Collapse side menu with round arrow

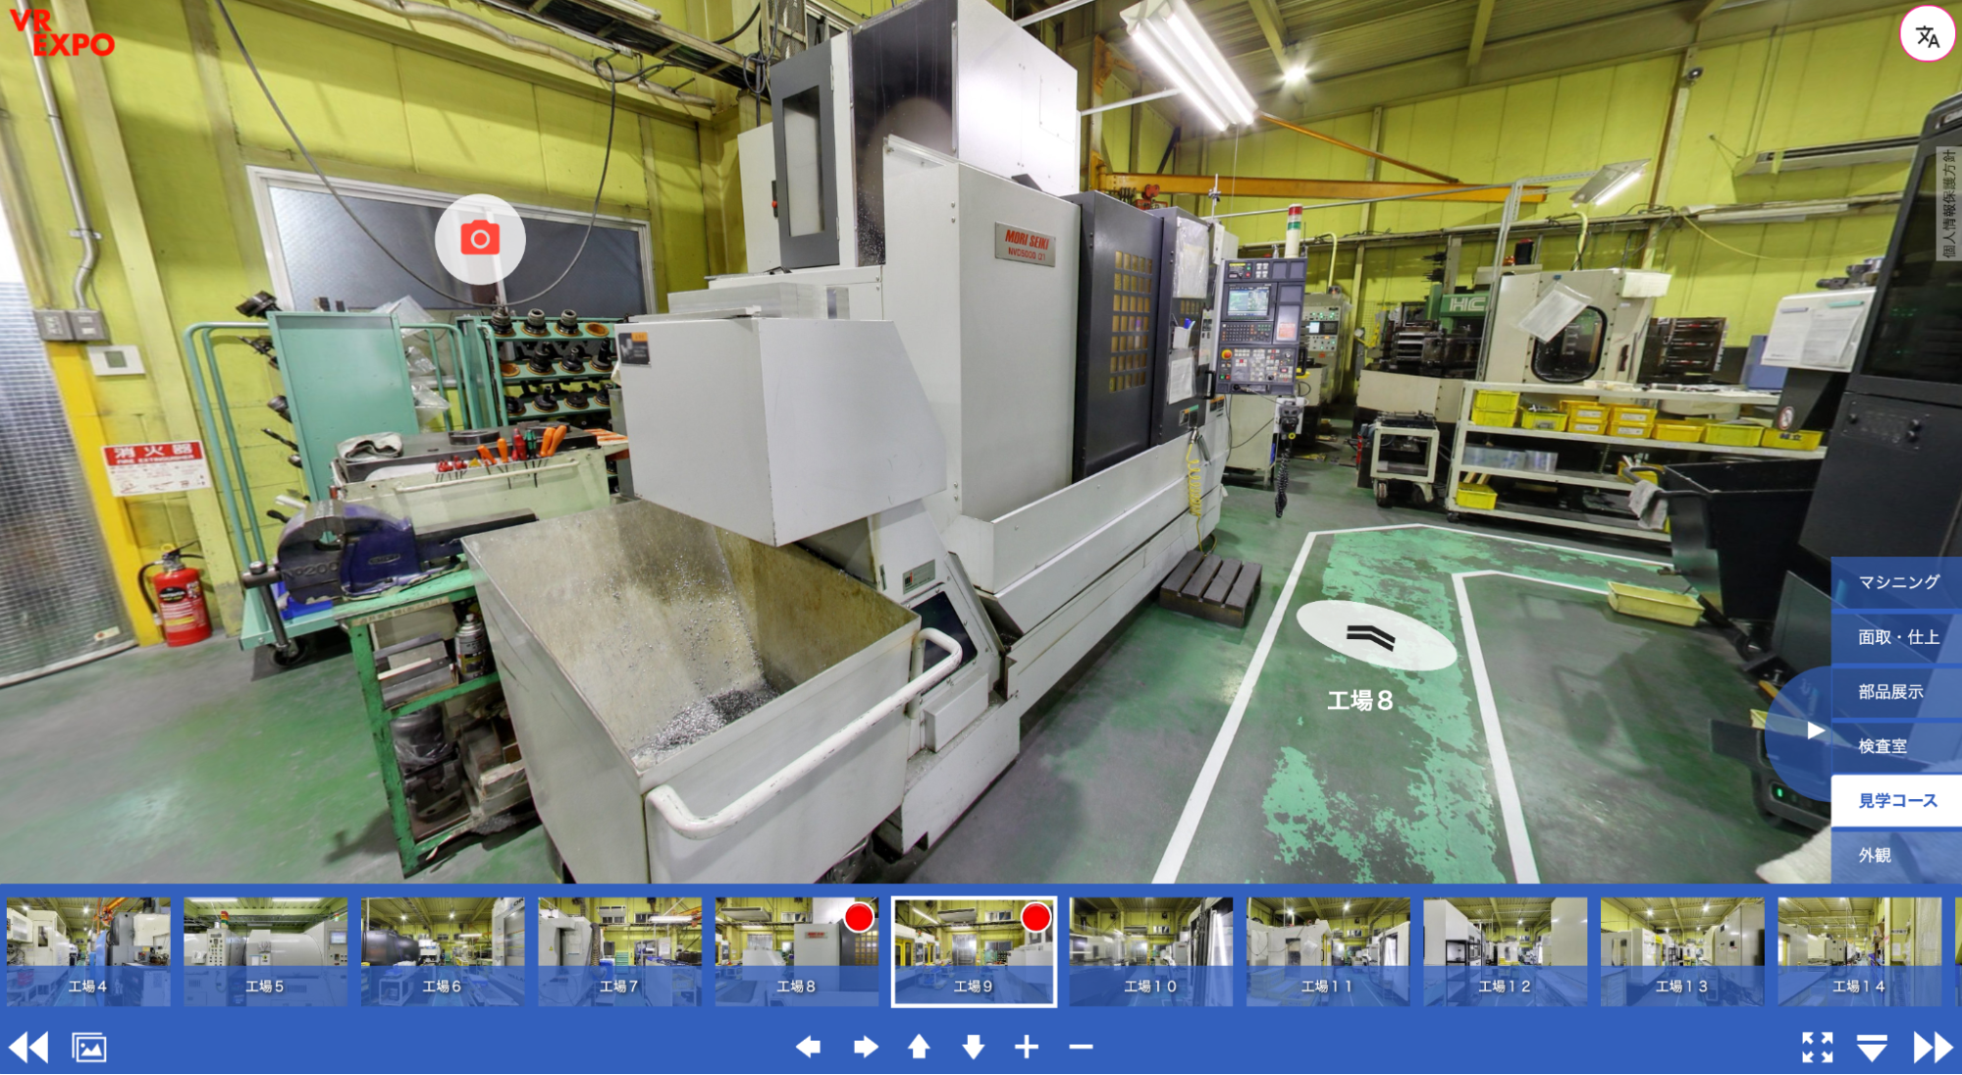(1814, 730)
